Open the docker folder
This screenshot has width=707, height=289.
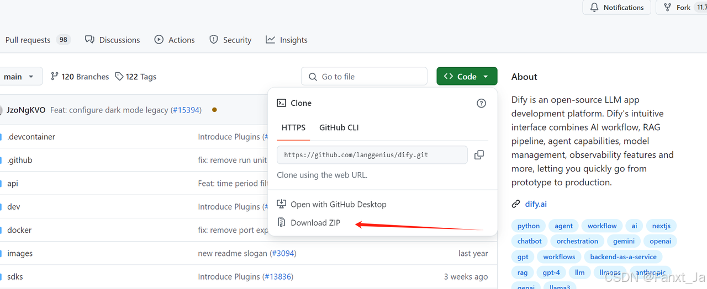tap(19, 230)
